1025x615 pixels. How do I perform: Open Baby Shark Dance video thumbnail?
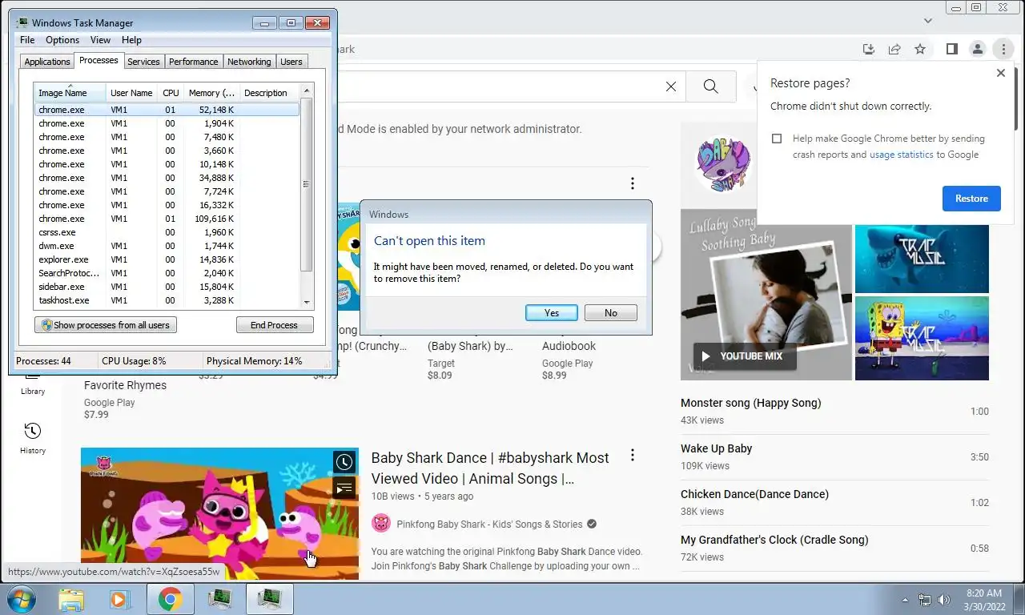(219, 513)
